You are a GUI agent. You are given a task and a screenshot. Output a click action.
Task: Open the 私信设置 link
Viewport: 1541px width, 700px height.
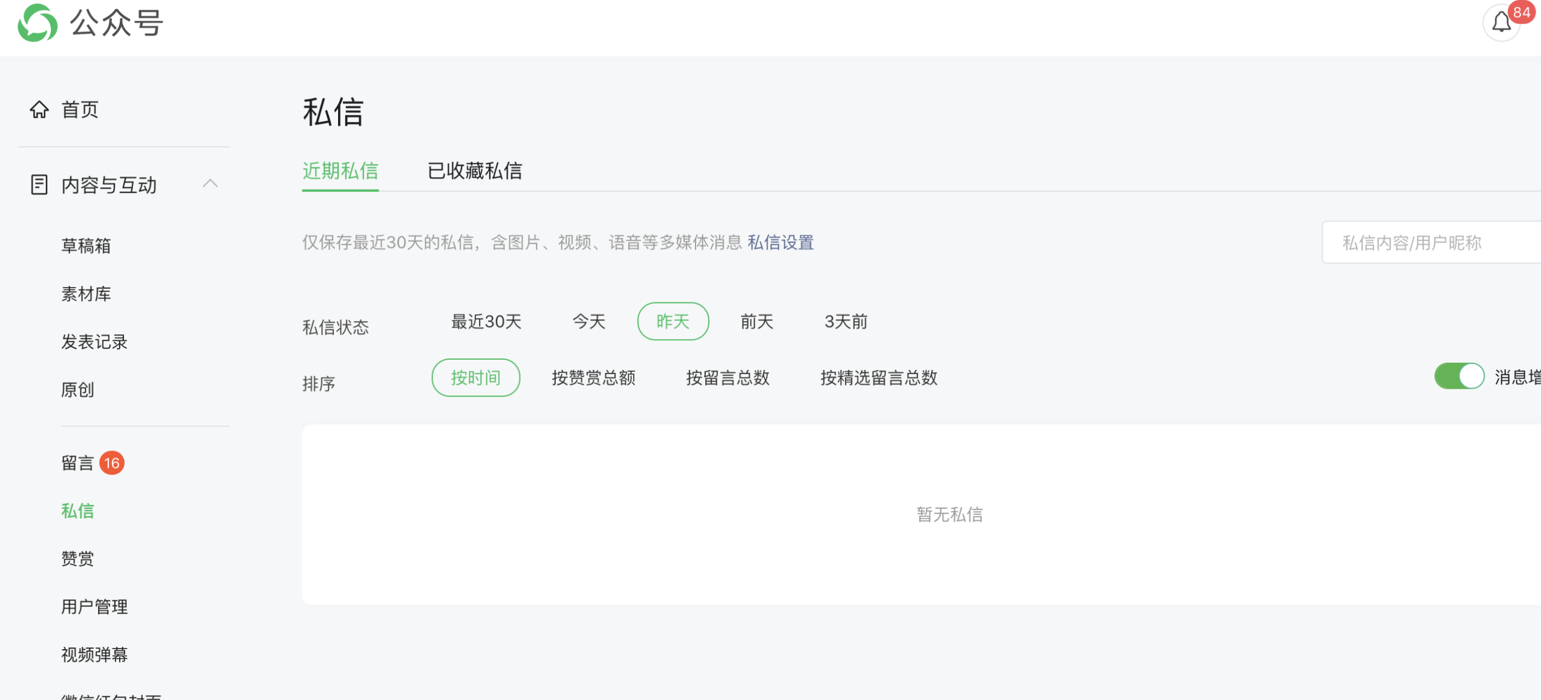coord(780,242)
